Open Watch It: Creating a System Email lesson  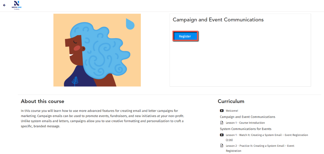pos(267,135)
